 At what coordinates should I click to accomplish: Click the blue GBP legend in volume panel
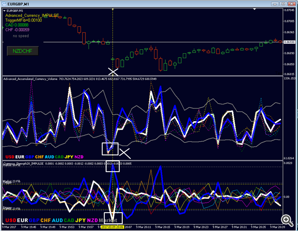pos(30,157)
